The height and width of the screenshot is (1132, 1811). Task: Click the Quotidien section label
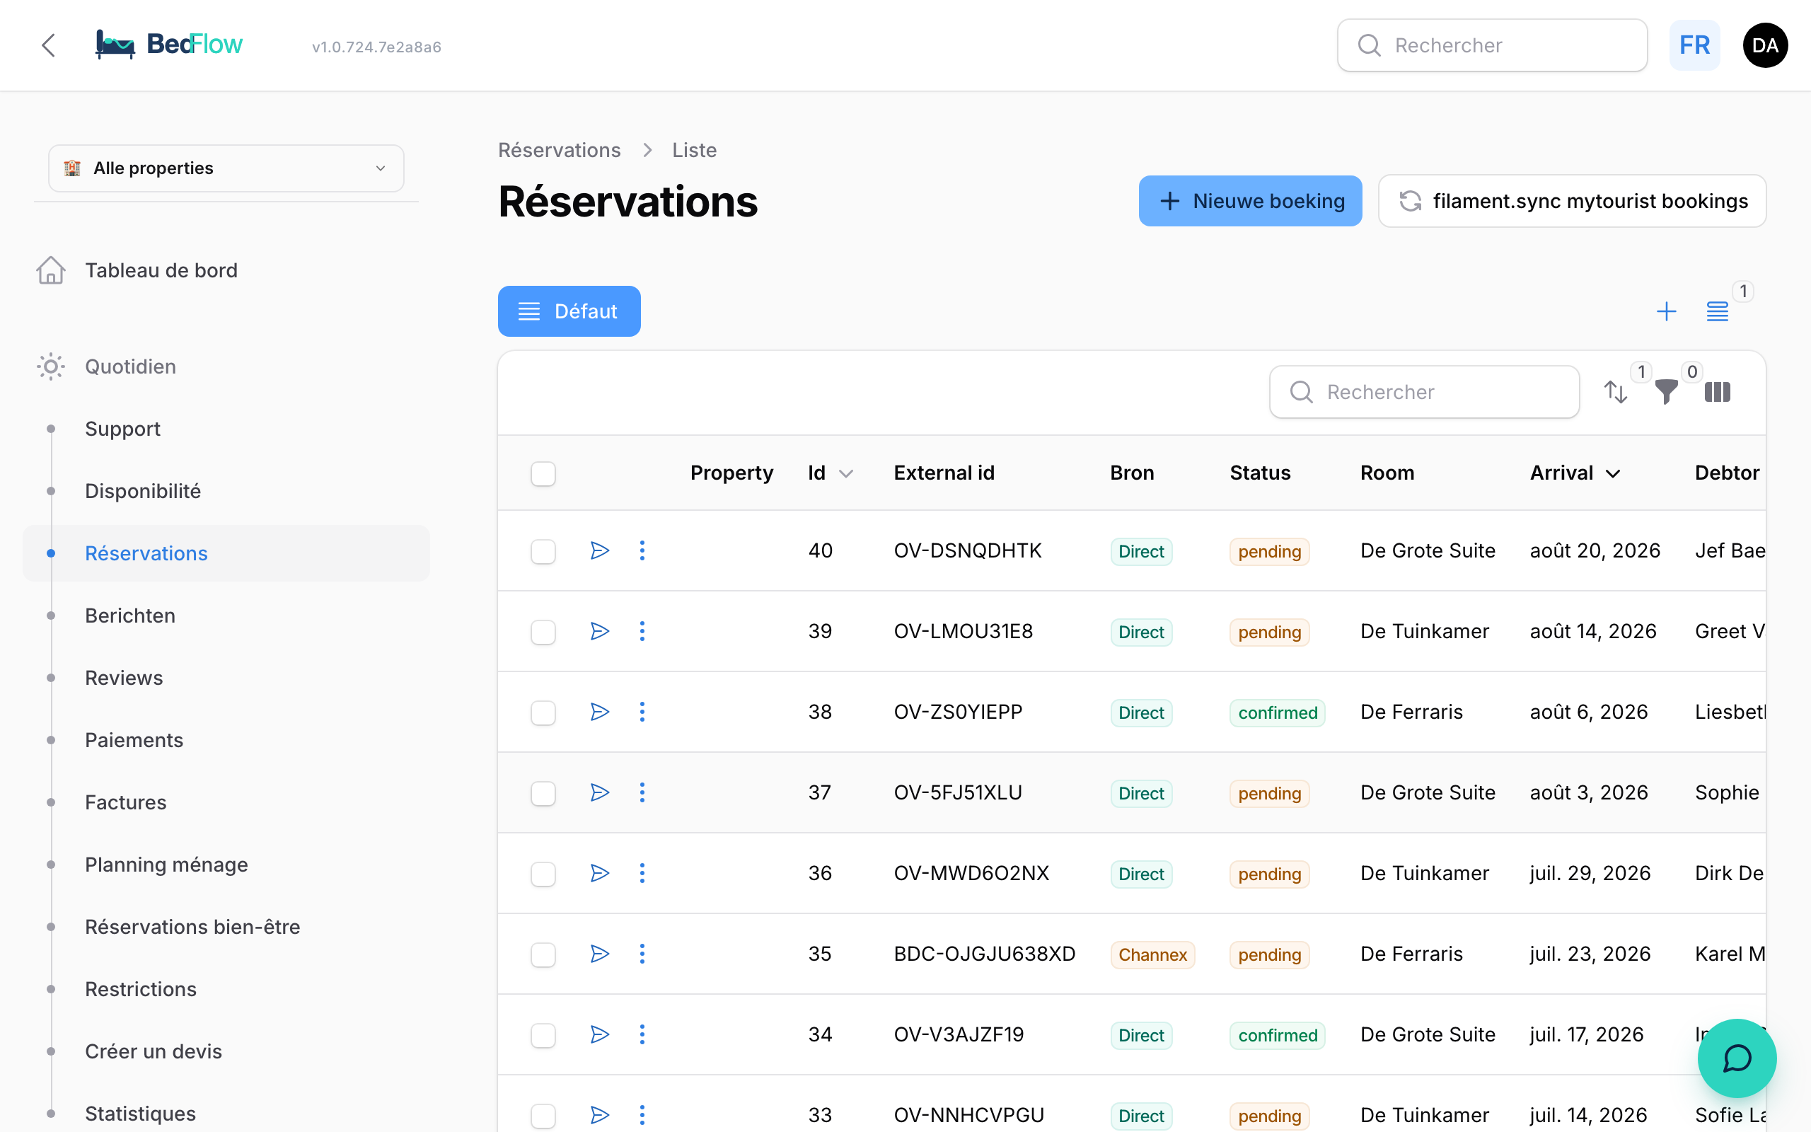pos(130,367)
